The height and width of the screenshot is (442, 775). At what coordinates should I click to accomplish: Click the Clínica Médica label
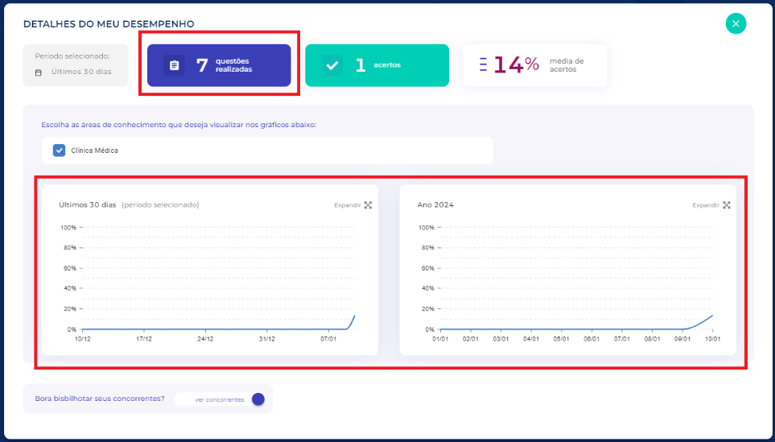click(x=94, y=151)
